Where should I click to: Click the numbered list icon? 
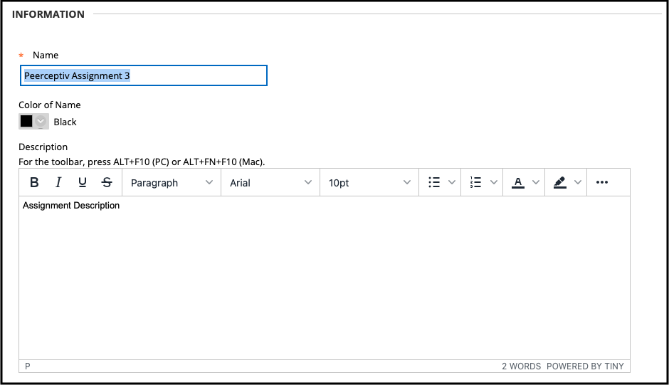(476, 183)
